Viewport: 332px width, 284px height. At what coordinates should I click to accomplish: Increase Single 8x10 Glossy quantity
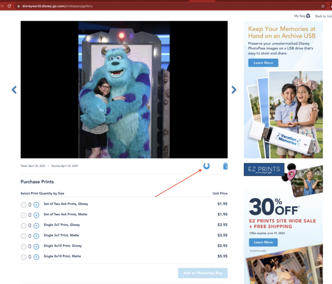(x=37, y=247)
